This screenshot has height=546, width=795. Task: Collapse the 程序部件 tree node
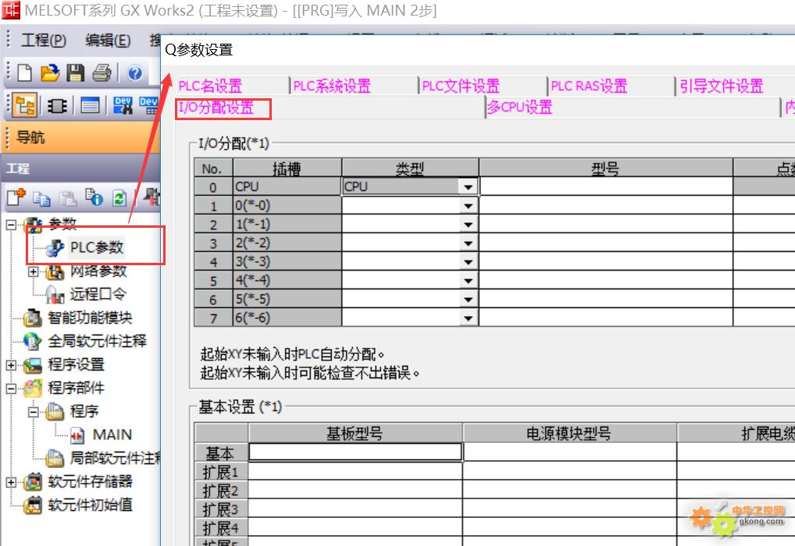11,388
